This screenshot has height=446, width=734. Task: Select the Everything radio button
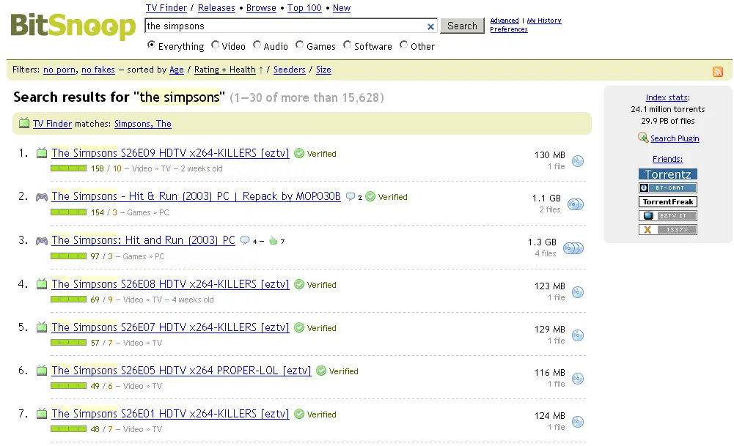point(151,45)
